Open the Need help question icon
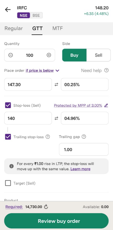This screenshot has height=230, width=113. [x=106, y=70]
